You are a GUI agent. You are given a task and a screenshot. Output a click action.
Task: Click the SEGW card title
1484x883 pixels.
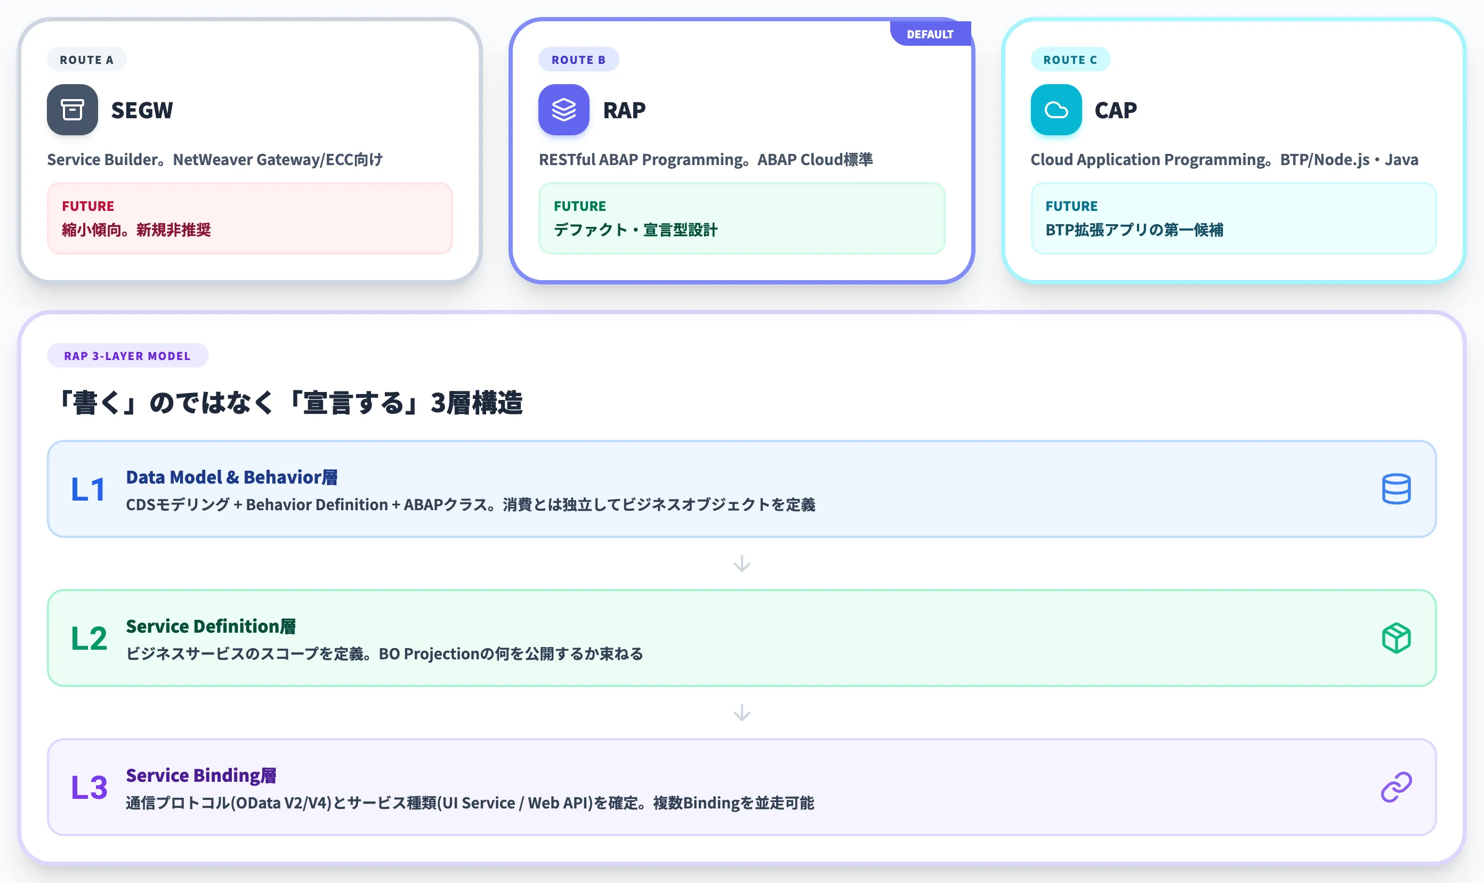click(x=142, y=110)
